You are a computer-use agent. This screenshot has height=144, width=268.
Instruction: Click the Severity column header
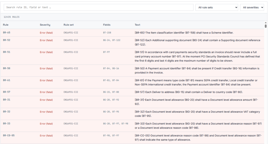click(45, 25)
